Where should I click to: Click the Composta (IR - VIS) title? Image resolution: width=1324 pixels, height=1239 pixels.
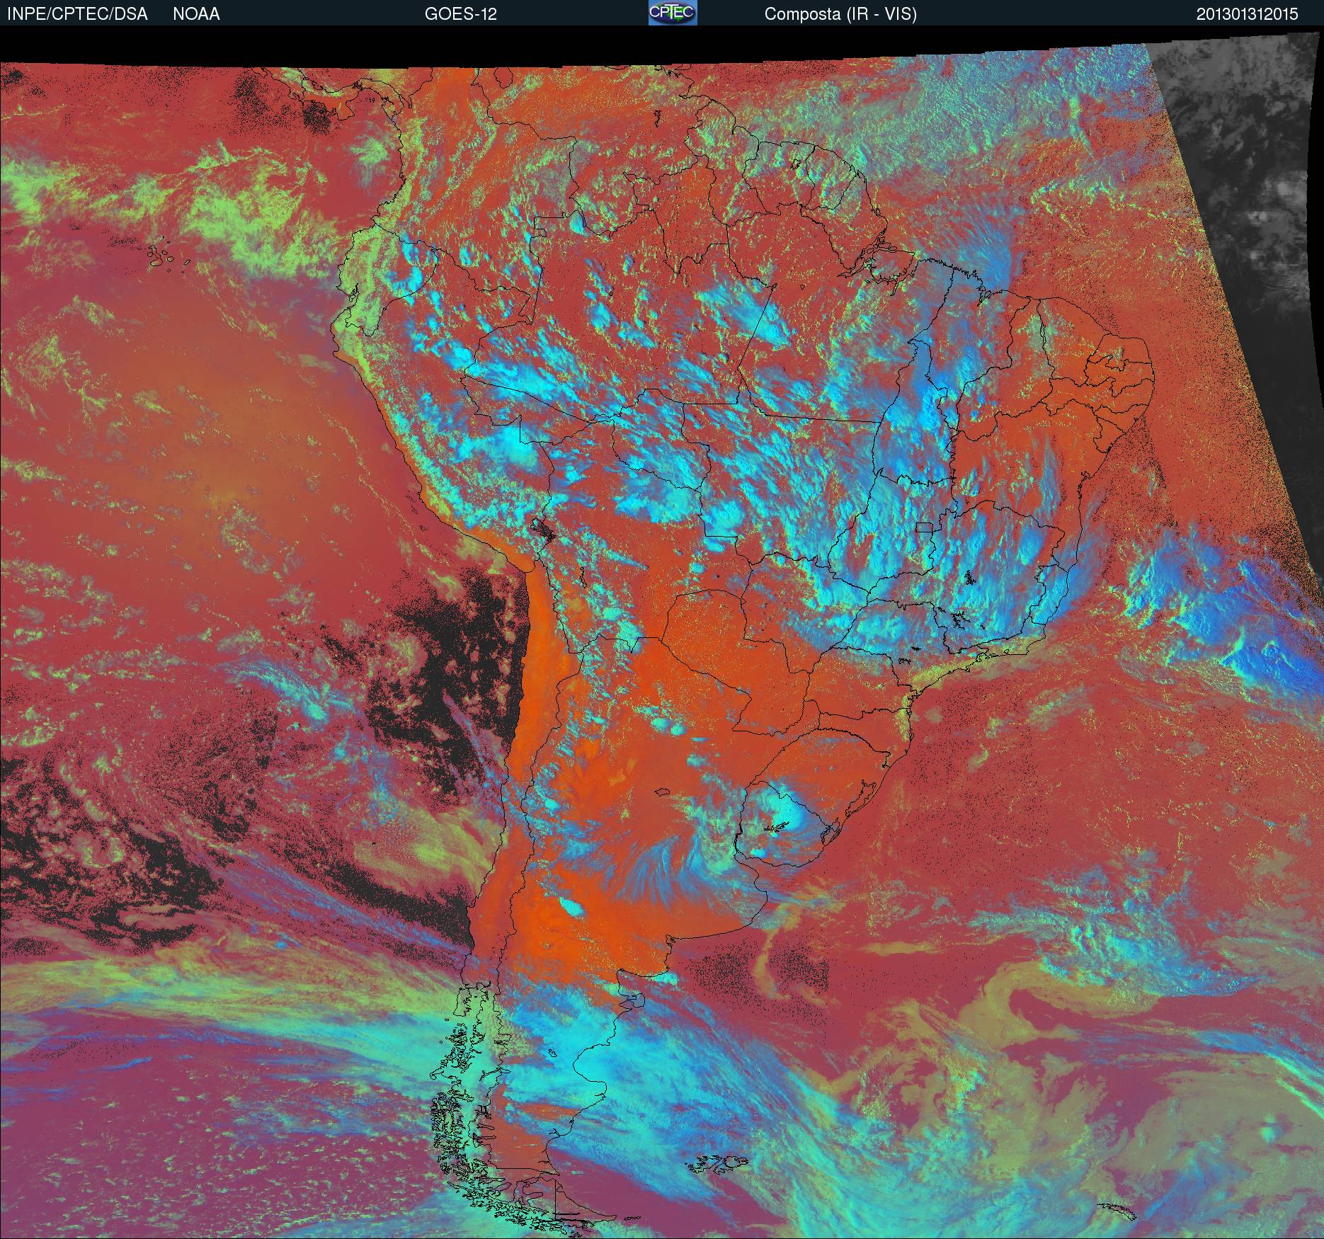[840, 14]
